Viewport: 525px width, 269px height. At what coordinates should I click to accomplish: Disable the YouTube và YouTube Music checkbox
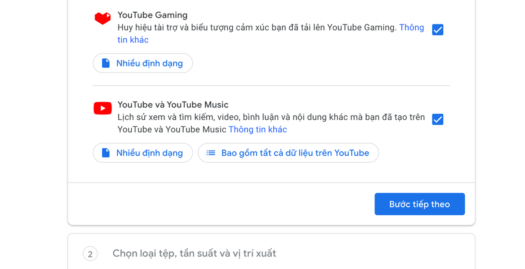click(437, 119)
